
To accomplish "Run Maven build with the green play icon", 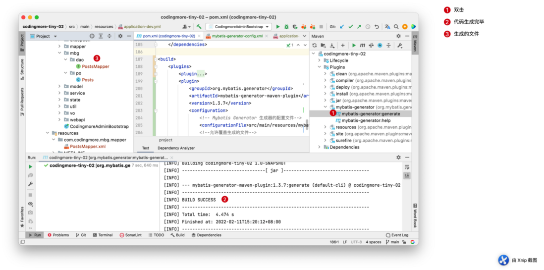I will pos(354,46).
